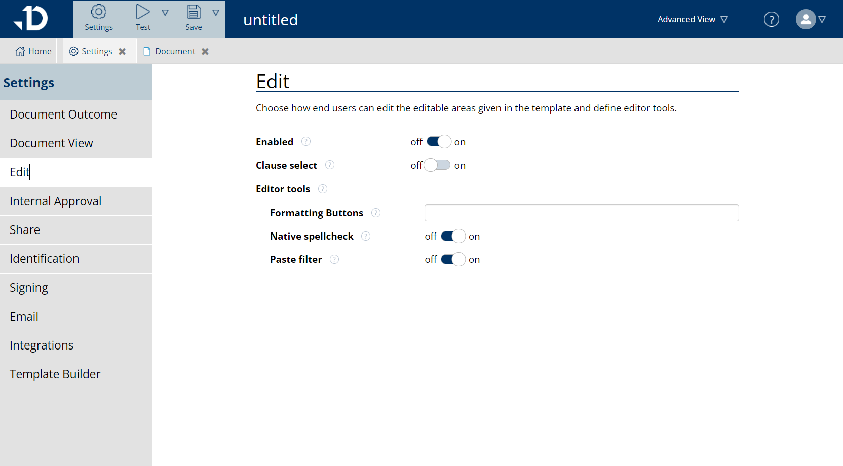Turn off the Enabled toggle
Screen dimensions: 843x466
pyautogui.click(x=439, y=141)
